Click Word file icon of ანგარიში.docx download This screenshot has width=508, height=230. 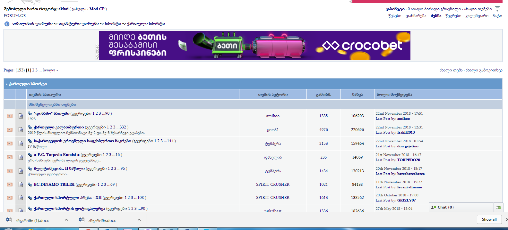pyautogui.click(x=82, y=220)
